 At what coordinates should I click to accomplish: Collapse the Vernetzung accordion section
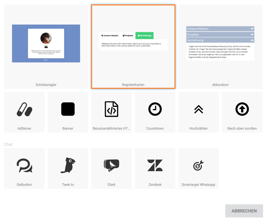(x=252, y=40)
